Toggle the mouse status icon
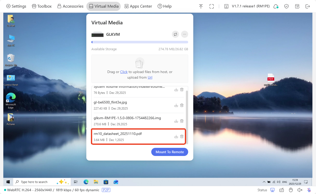 (x=291, y=190)
